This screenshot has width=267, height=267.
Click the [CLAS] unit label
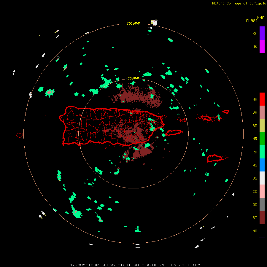(251, 20)
